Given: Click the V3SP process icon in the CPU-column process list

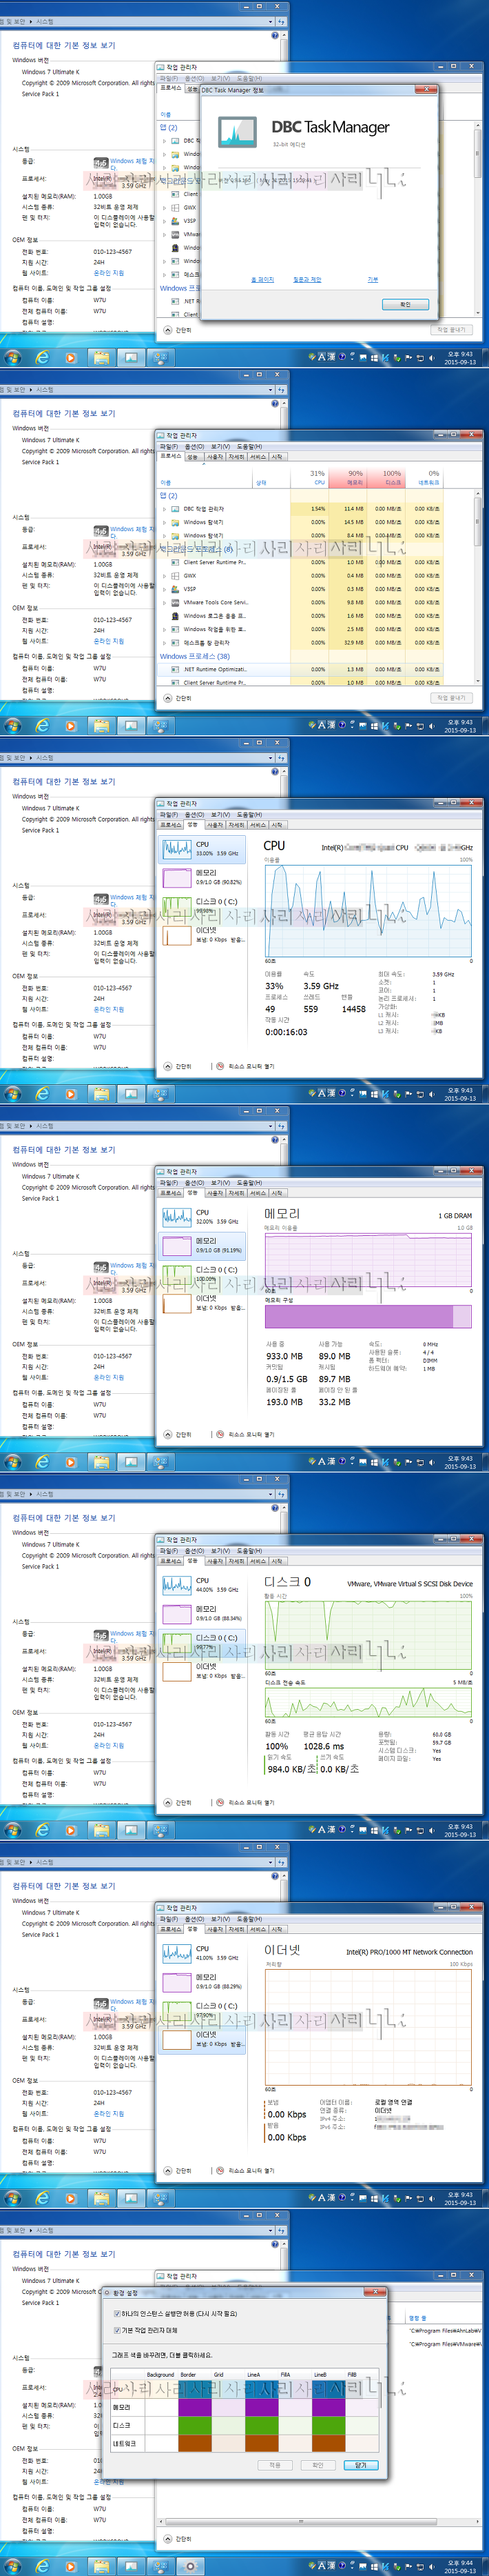Looking at the screenshot, I should 175,589.
